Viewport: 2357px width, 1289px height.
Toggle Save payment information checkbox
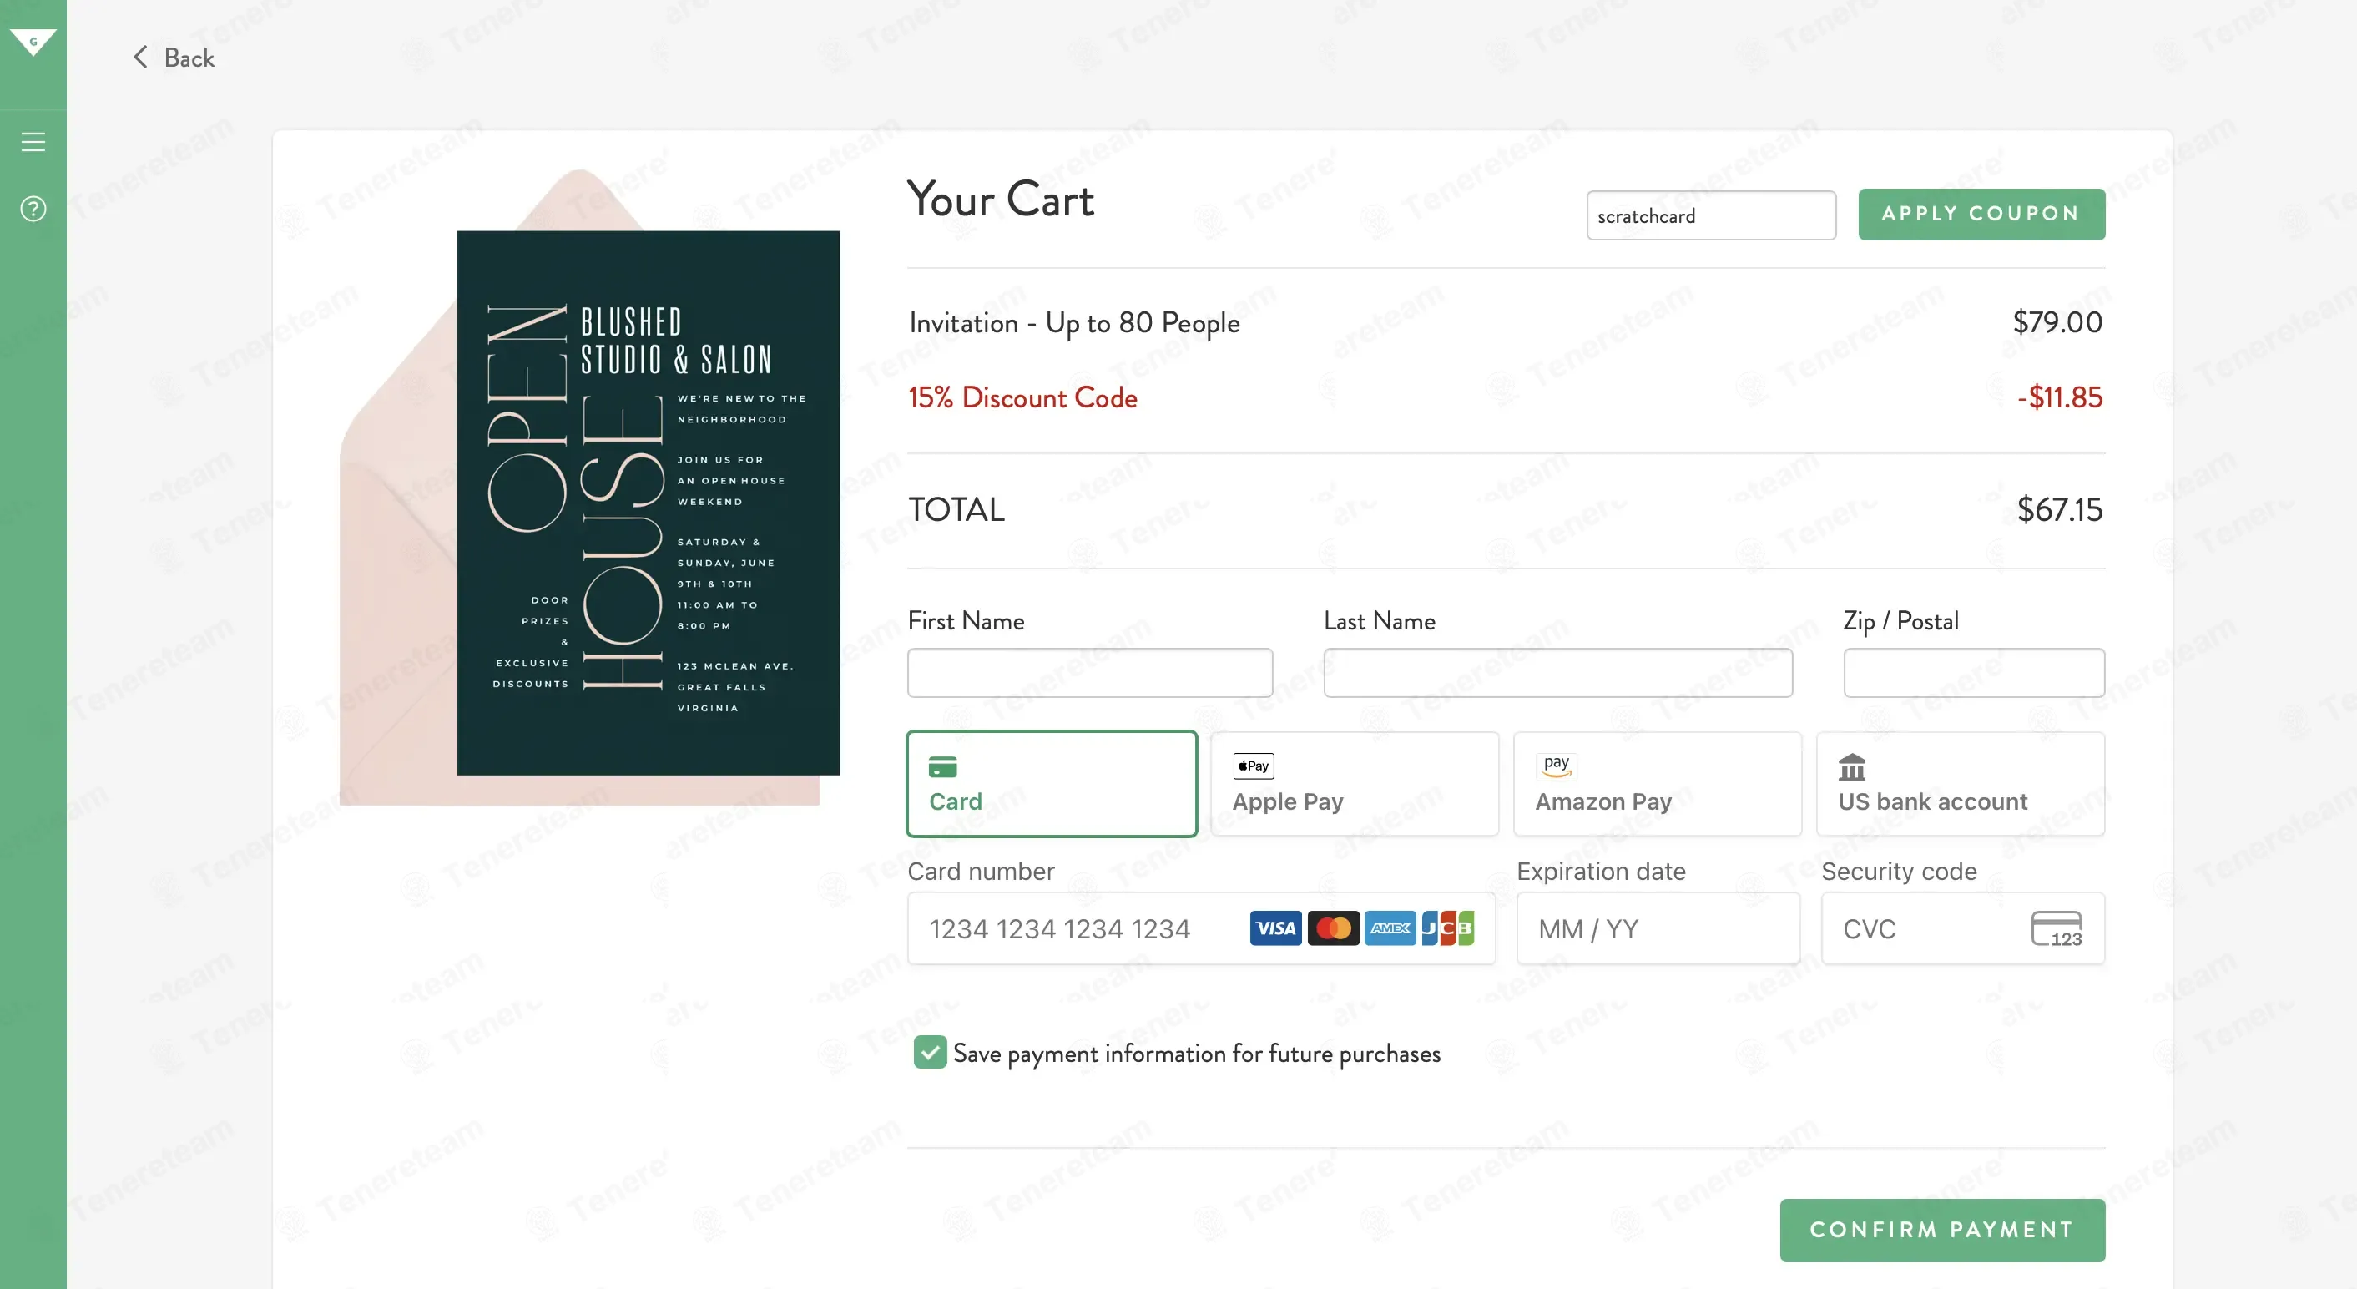point(930,1053)
